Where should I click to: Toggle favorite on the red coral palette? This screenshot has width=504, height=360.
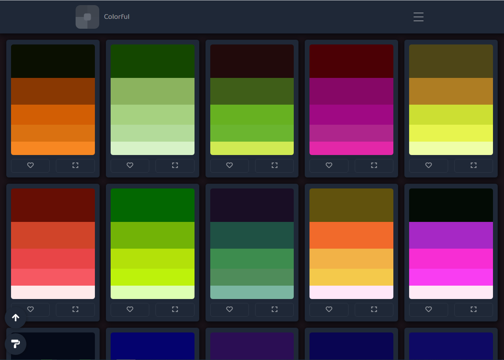[x=30, y=310]
